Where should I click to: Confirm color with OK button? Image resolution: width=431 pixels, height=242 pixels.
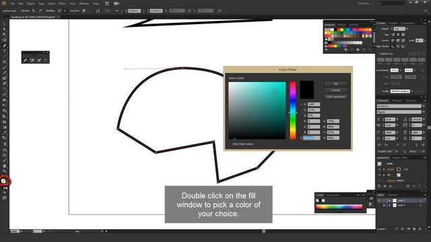[335, 83]
